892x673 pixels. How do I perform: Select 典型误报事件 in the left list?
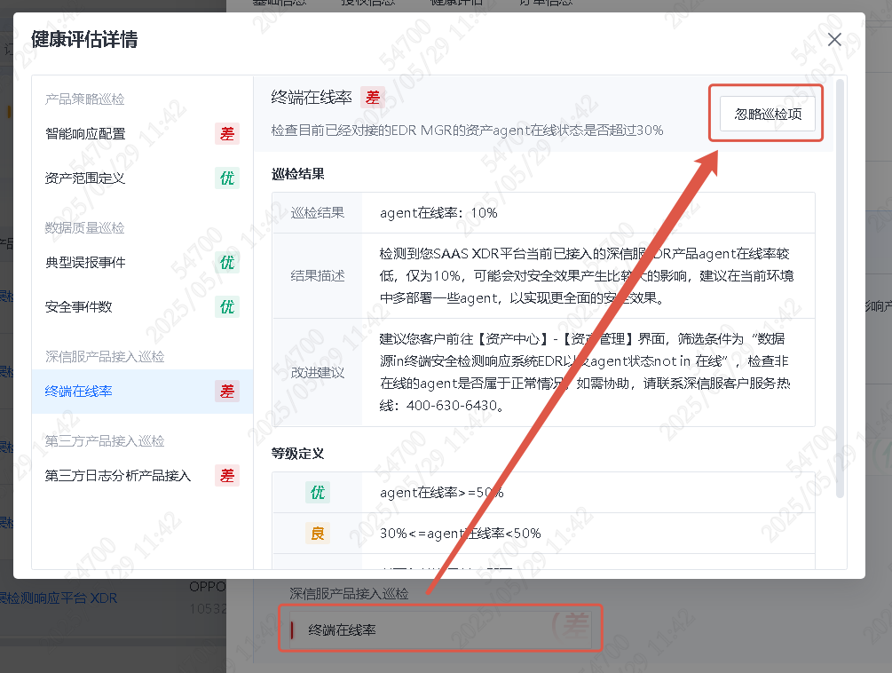pyautogui.click(x=85, y=263)
